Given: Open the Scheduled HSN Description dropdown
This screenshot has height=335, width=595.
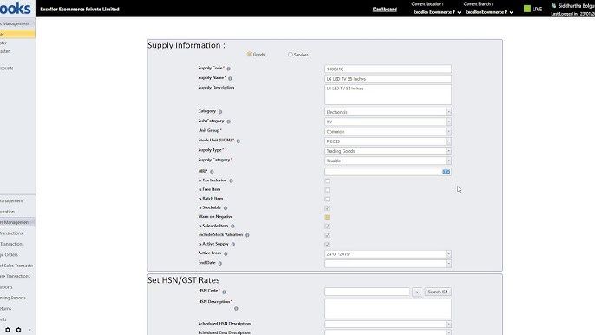Looking at the screenshot, I should [448, 324].
